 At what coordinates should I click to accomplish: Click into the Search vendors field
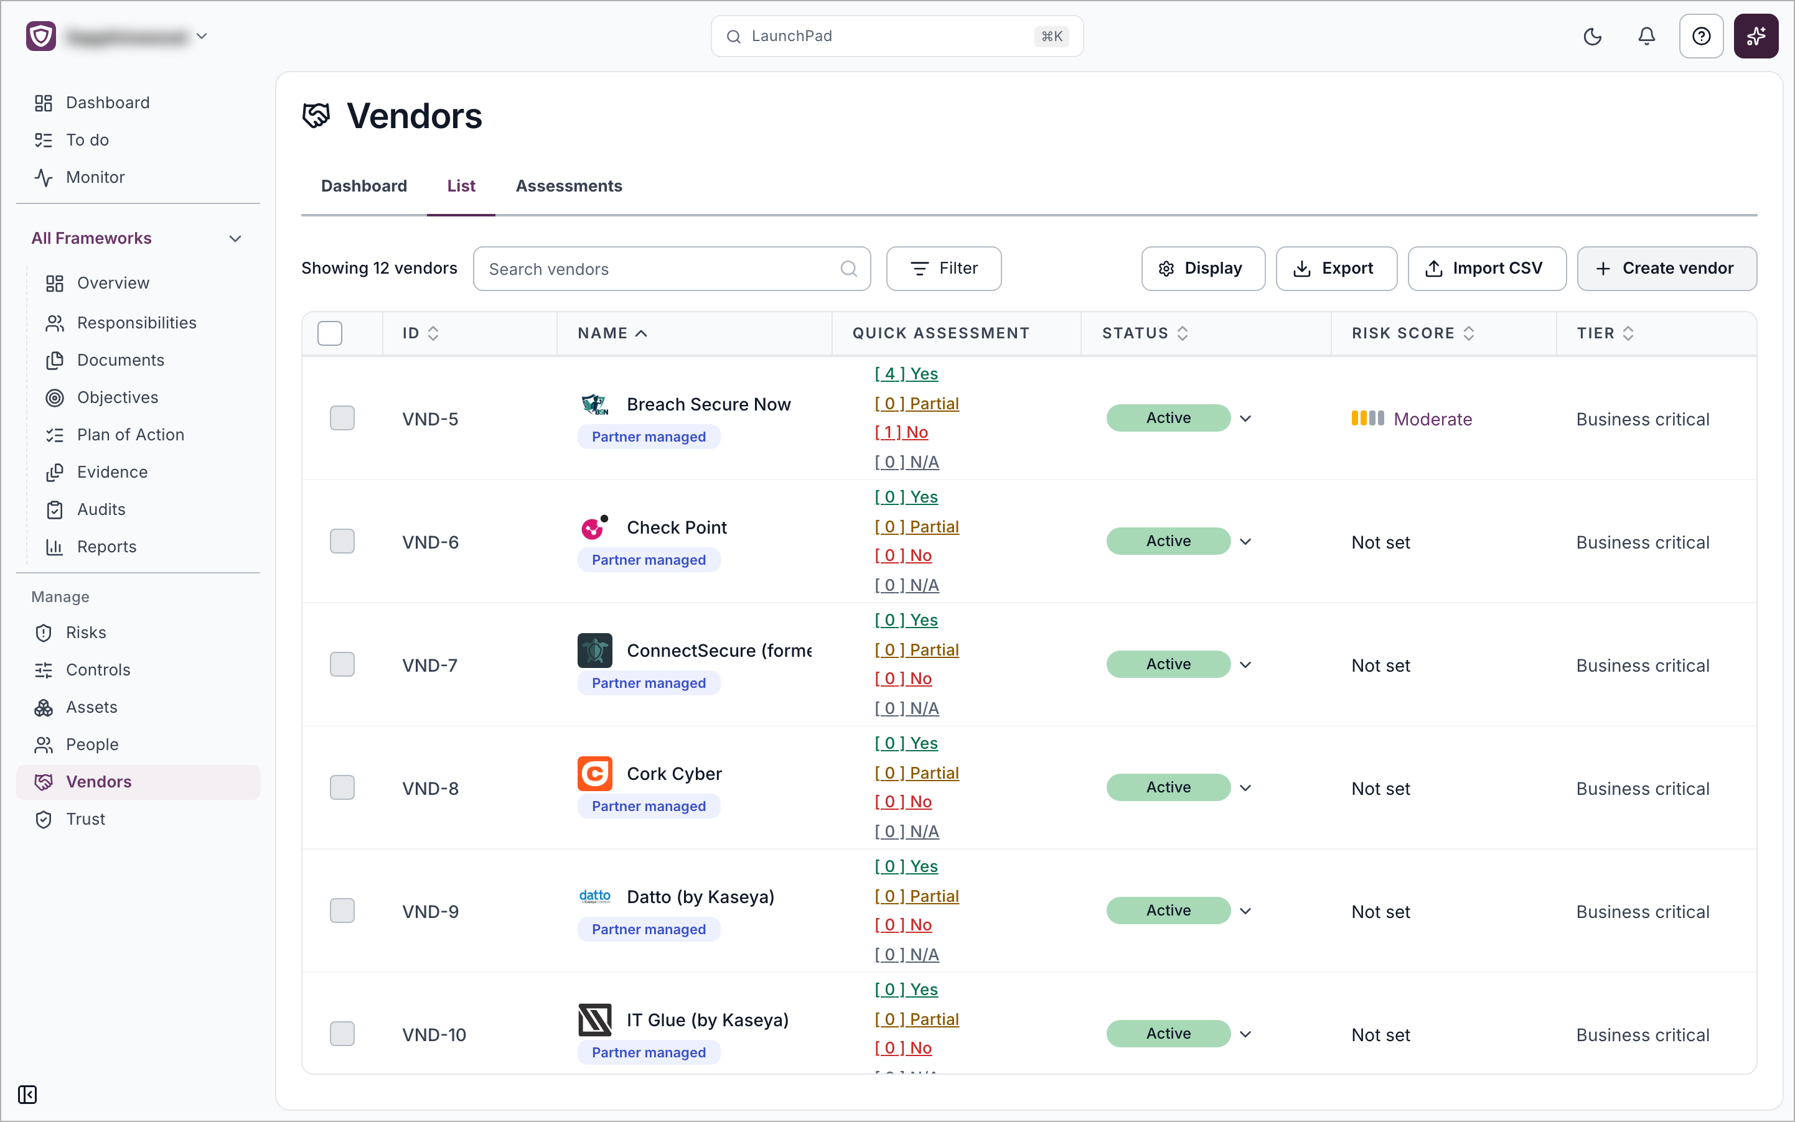(x=672, y=269)
